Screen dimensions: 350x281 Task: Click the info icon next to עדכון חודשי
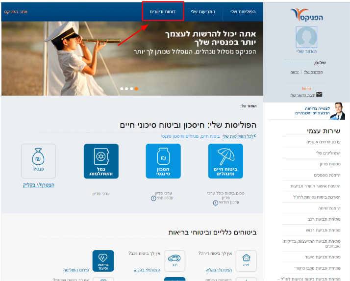(x=215, y=203)
